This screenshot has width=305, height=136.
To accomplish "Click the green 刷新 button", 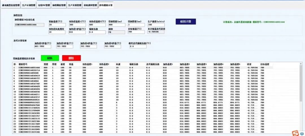I will [x=50, y=58].
